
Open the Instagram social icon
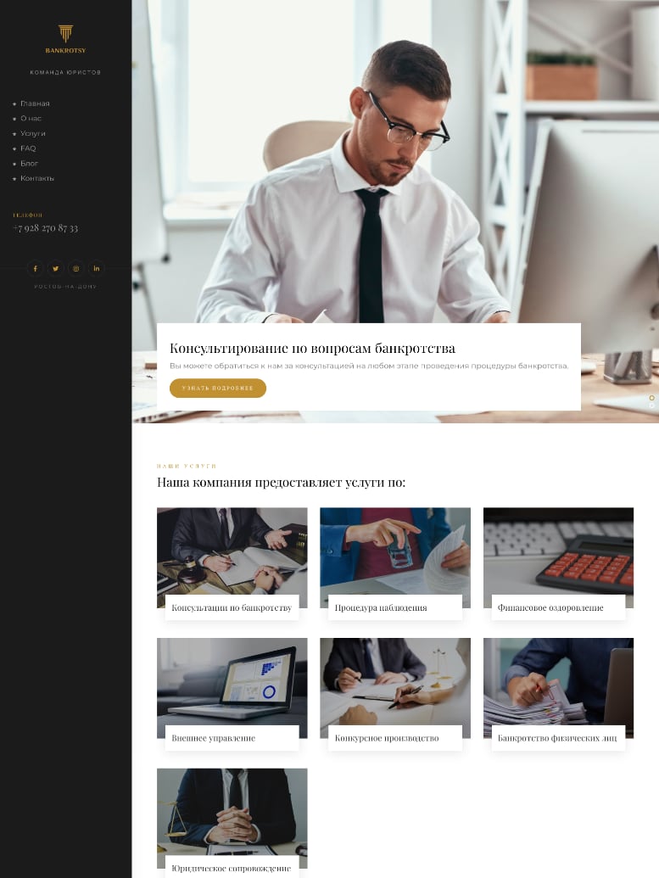[x=76, y=268]
